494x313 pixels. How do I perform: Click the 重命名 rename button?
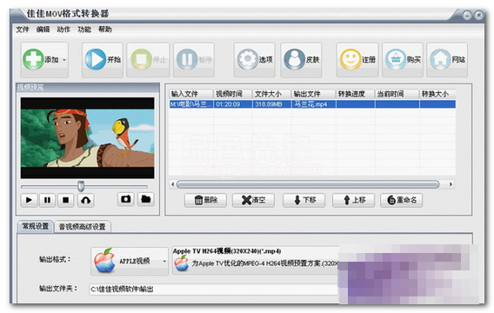[402, 200]
